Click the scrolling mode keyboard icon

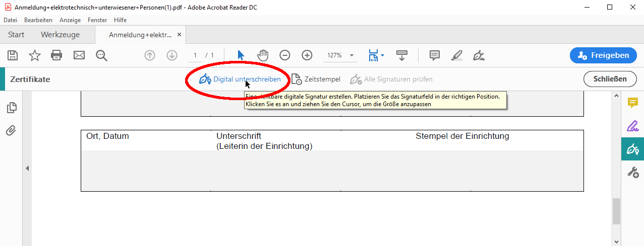click(402, 55)
